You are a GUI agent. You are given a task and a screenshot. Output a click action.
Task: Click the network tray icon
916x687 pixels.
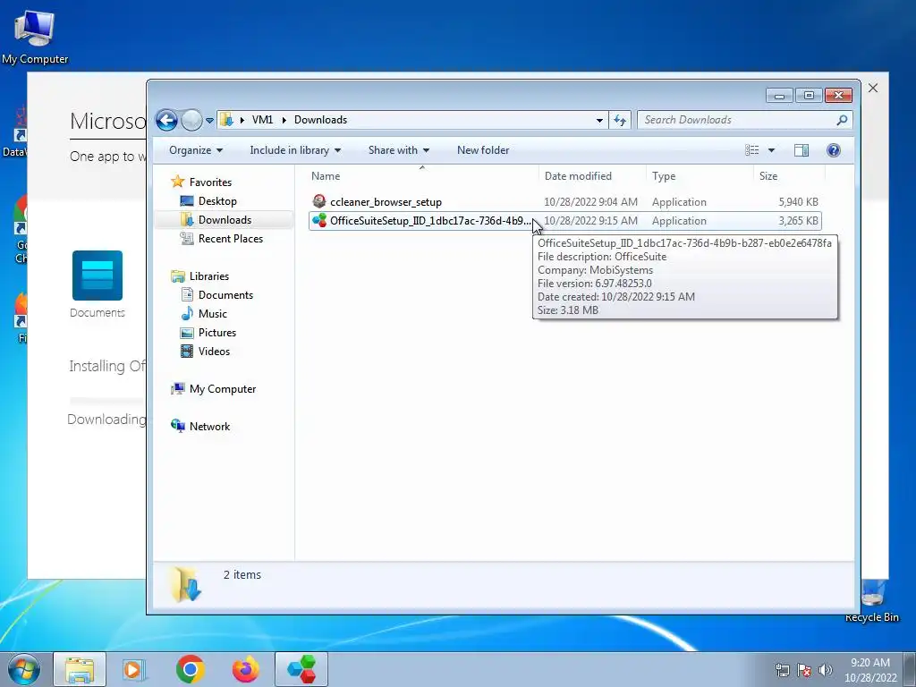782,670
